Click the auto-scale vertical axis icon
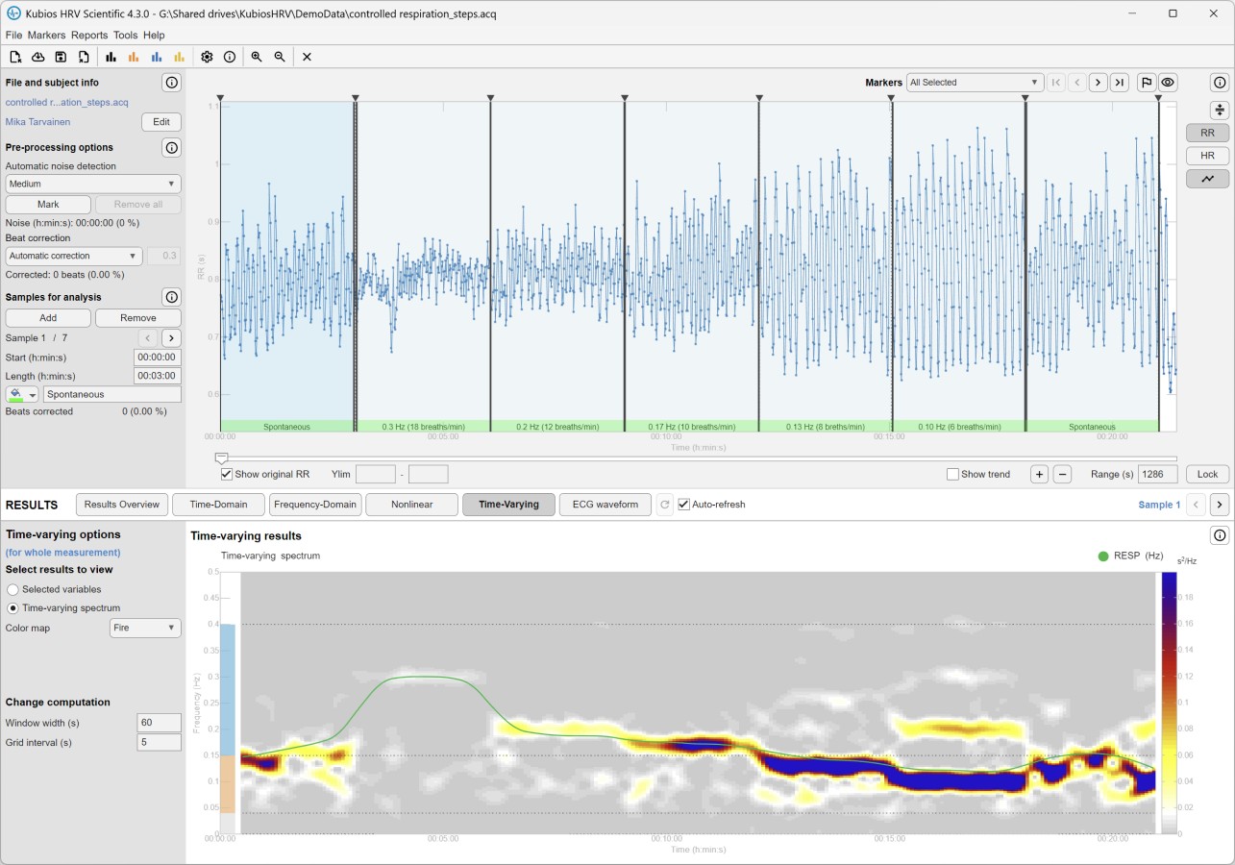The height and width of the screenshot is (865, 1235). tap(1220, 110)
